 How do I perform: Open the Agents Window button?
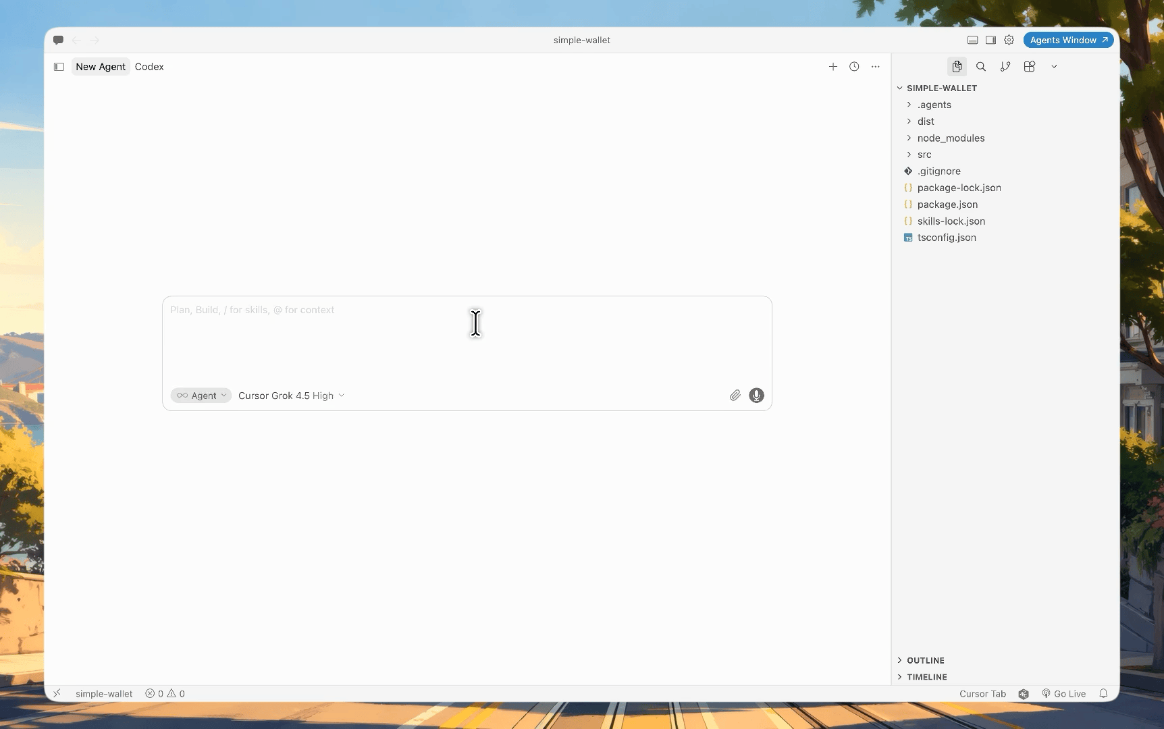coord(1068,40)
